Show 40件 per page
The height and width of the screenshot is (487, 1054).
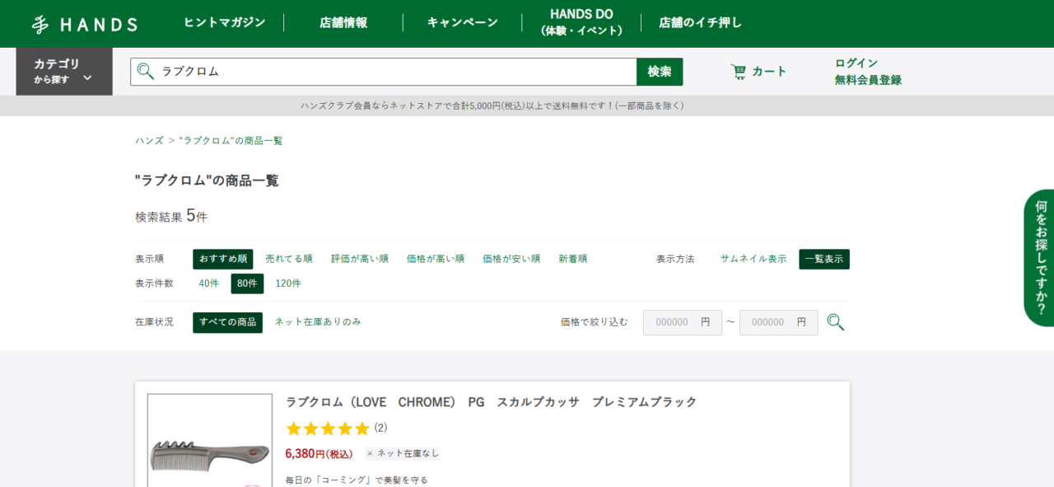(209, 284)
